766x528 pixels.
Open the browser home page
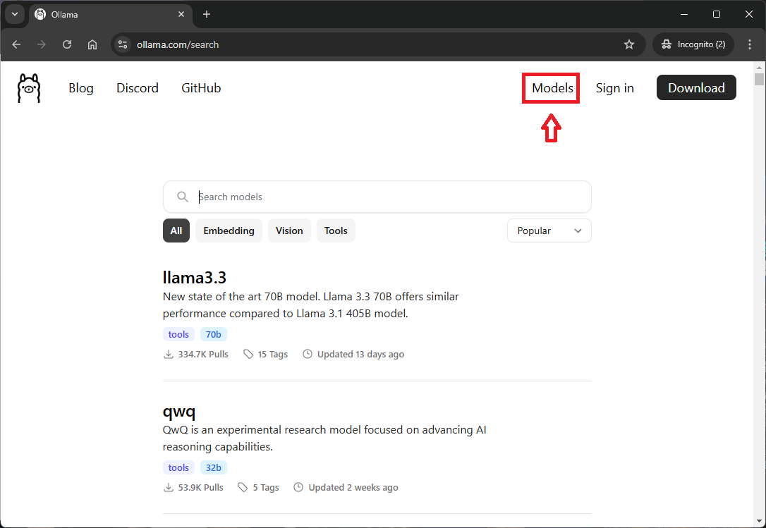(x=92, y=44)
